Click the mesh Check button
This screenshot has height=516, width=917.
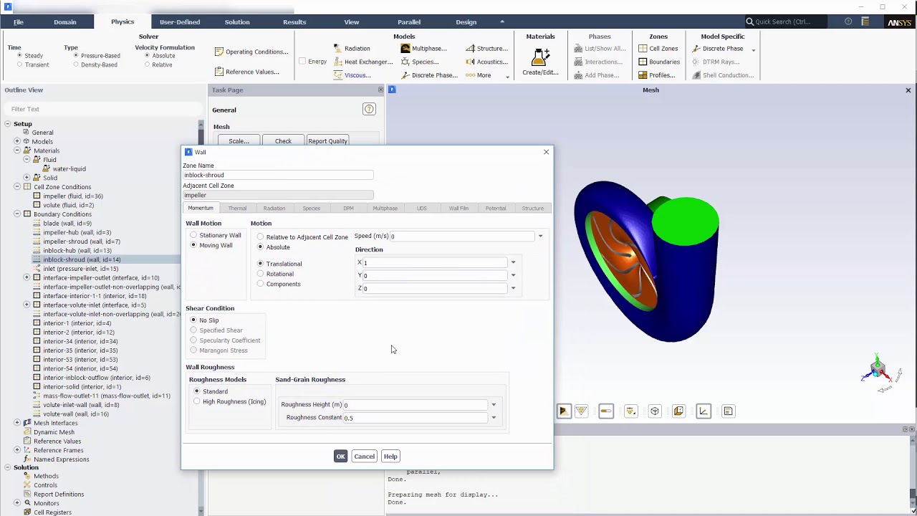283,141
